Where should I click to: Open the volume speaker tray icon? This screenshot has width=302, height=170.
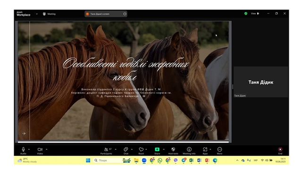click(x=267, y=161)
